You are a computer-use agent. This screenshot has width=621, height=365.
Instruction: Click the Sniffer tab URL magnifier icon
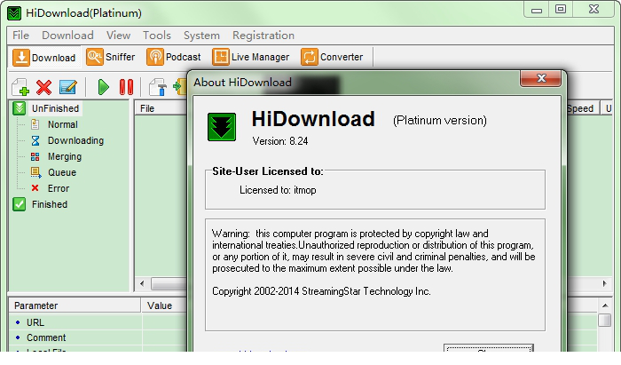95,57
